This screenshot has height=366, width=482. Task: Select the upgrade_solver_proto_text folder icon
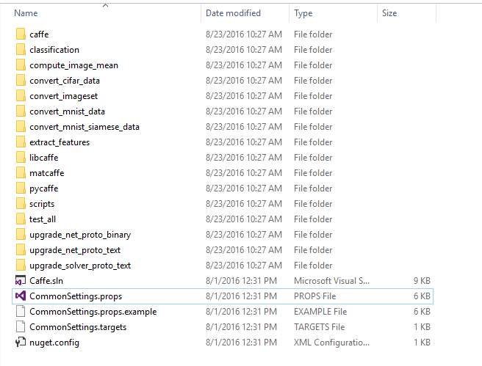pyautogui.click(x=21, y=265)
